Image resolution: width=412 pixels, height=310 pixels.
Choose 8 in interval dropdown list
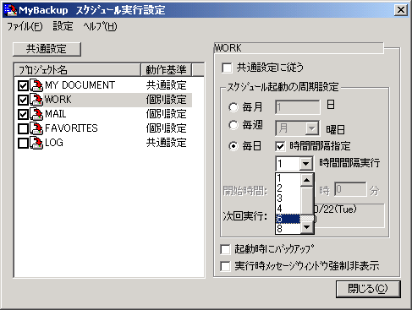click(288, 228)
